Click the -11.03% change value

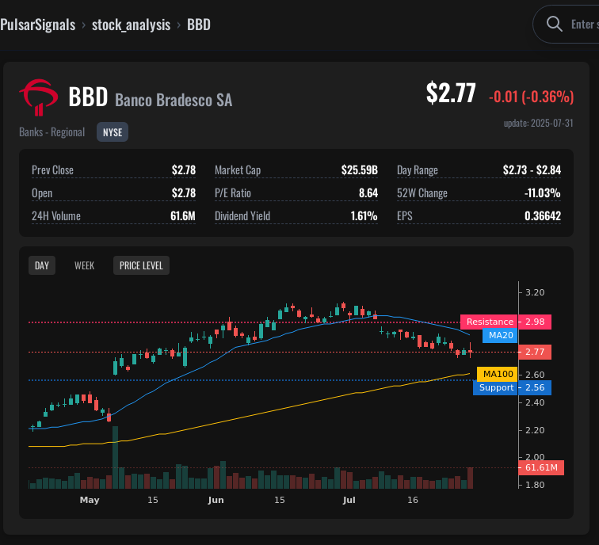[x=543, y=193]
